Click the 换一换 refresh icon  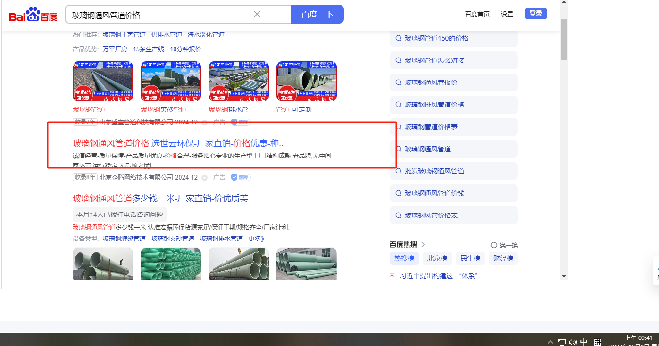point(494,245)
